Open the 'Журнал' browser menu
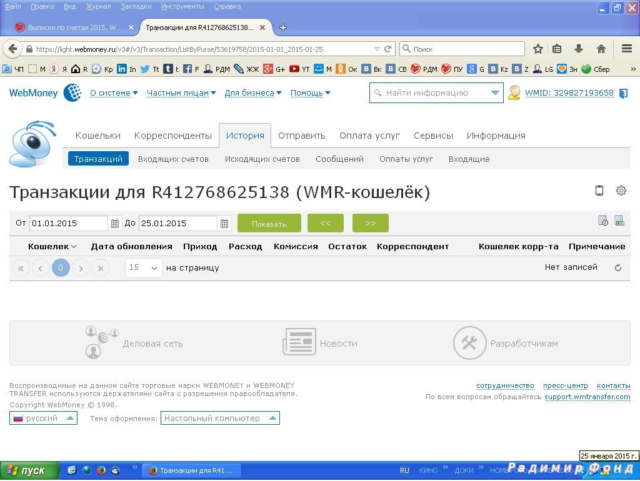The height and width of the screenshot is (481, 640). pos(98,6)
